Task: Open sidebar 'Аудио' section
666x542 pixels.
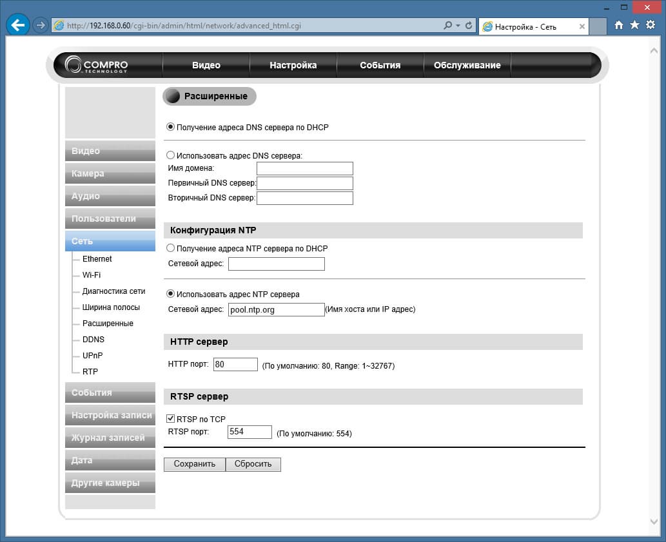Action: tap(110, 196)
